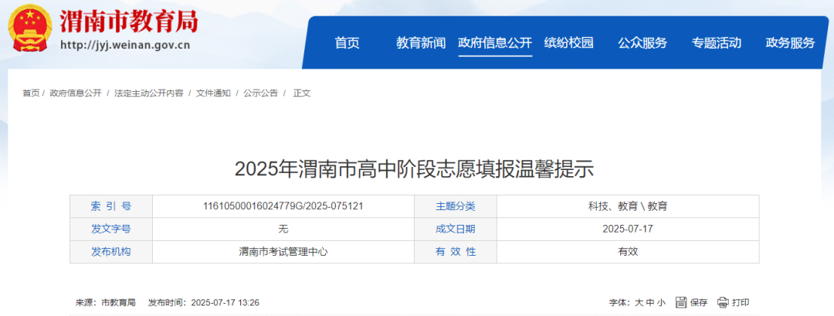Click the 科技、教育\教育 cell
Image resolution: width=834 pixels, height=316 pixels.
tap(628, 206)
